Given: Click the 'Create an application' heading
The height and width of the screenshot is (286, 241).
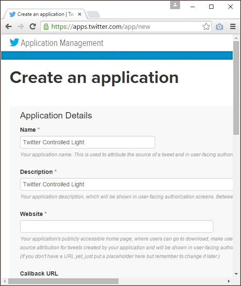Looking at the screenshot, I should click(x=94, y=78).
